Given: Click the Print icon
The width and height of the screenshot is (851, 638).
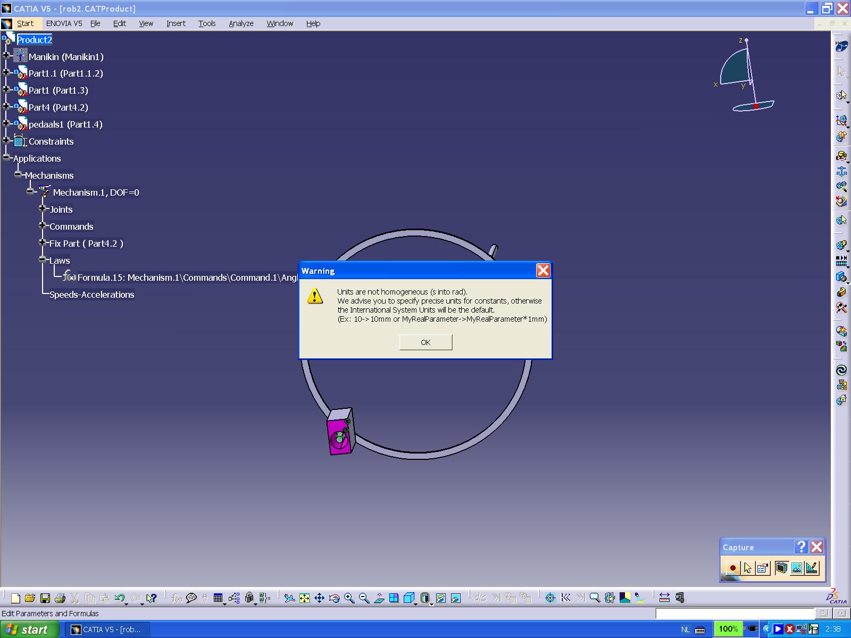Looking at the screenshot, I should (60, 598).
